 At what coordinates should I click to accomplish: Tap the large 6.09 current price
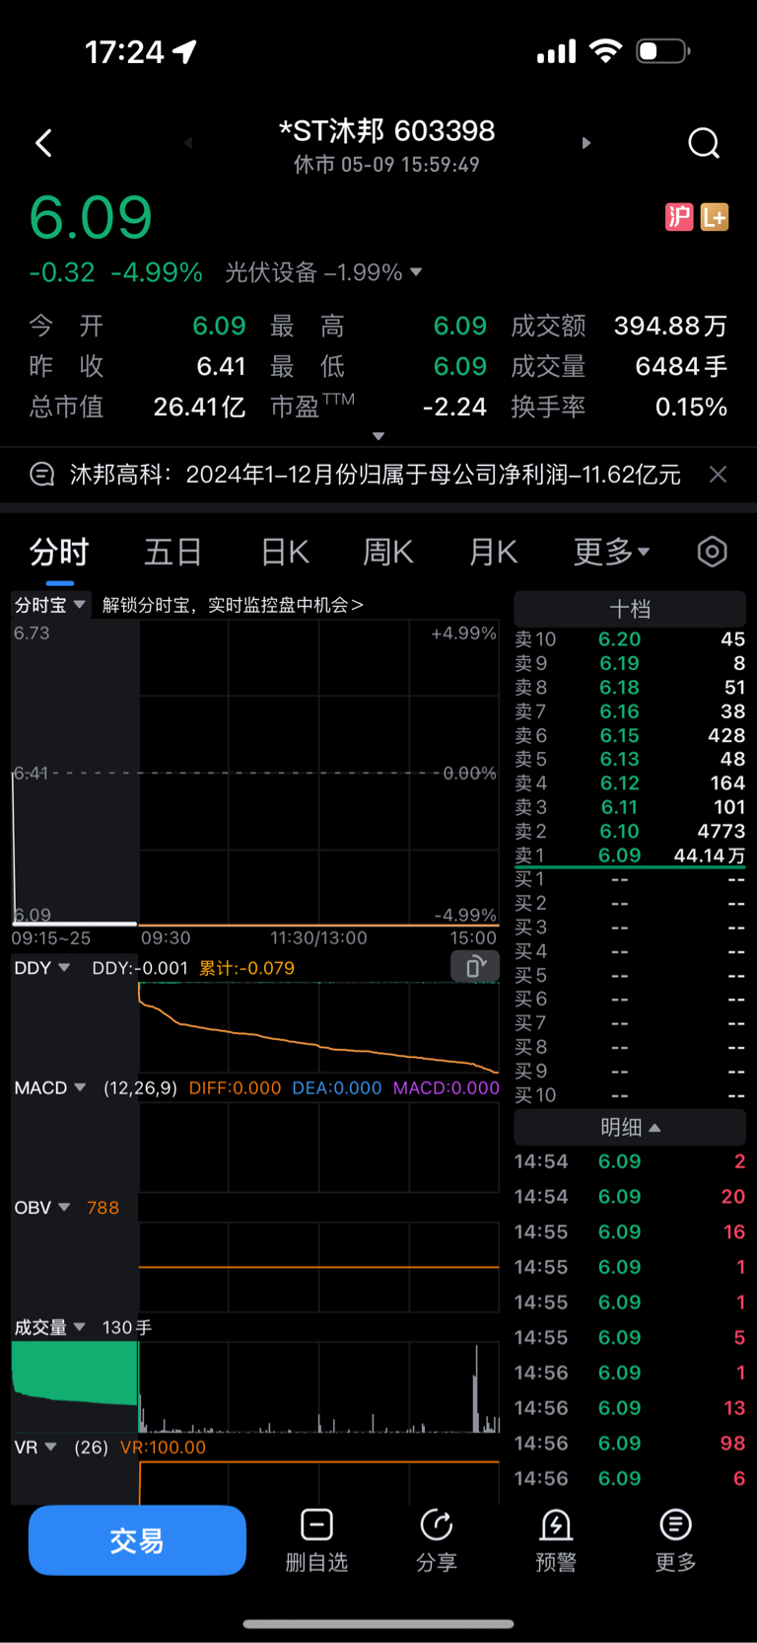(x=91, y=217)
